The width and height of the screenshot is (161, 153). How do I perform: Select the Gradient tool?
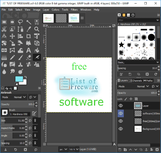pyautogui.click(x=4, y=57)
